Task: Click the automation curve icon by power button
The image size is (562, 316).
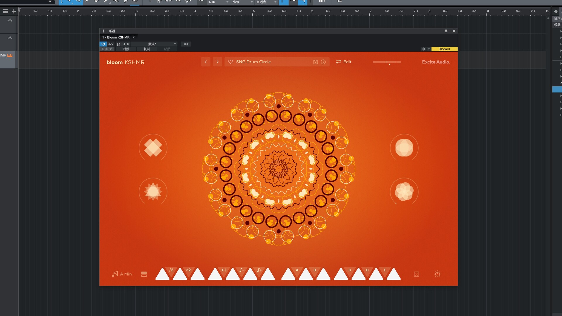Action: pos(111,44)
